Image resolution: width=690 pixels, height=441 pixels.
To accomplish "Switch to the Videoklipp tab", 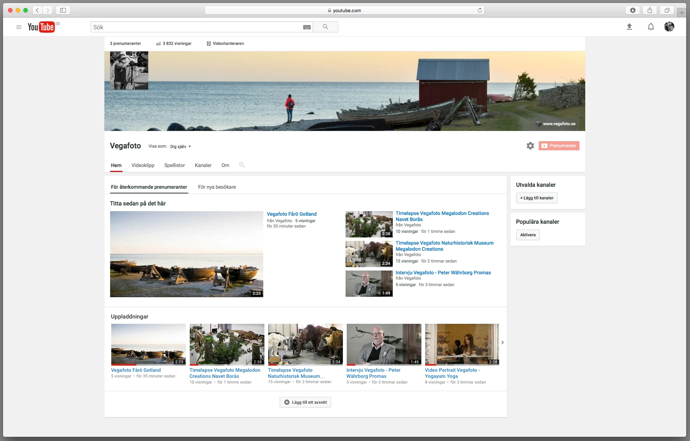I will [143, 165].
